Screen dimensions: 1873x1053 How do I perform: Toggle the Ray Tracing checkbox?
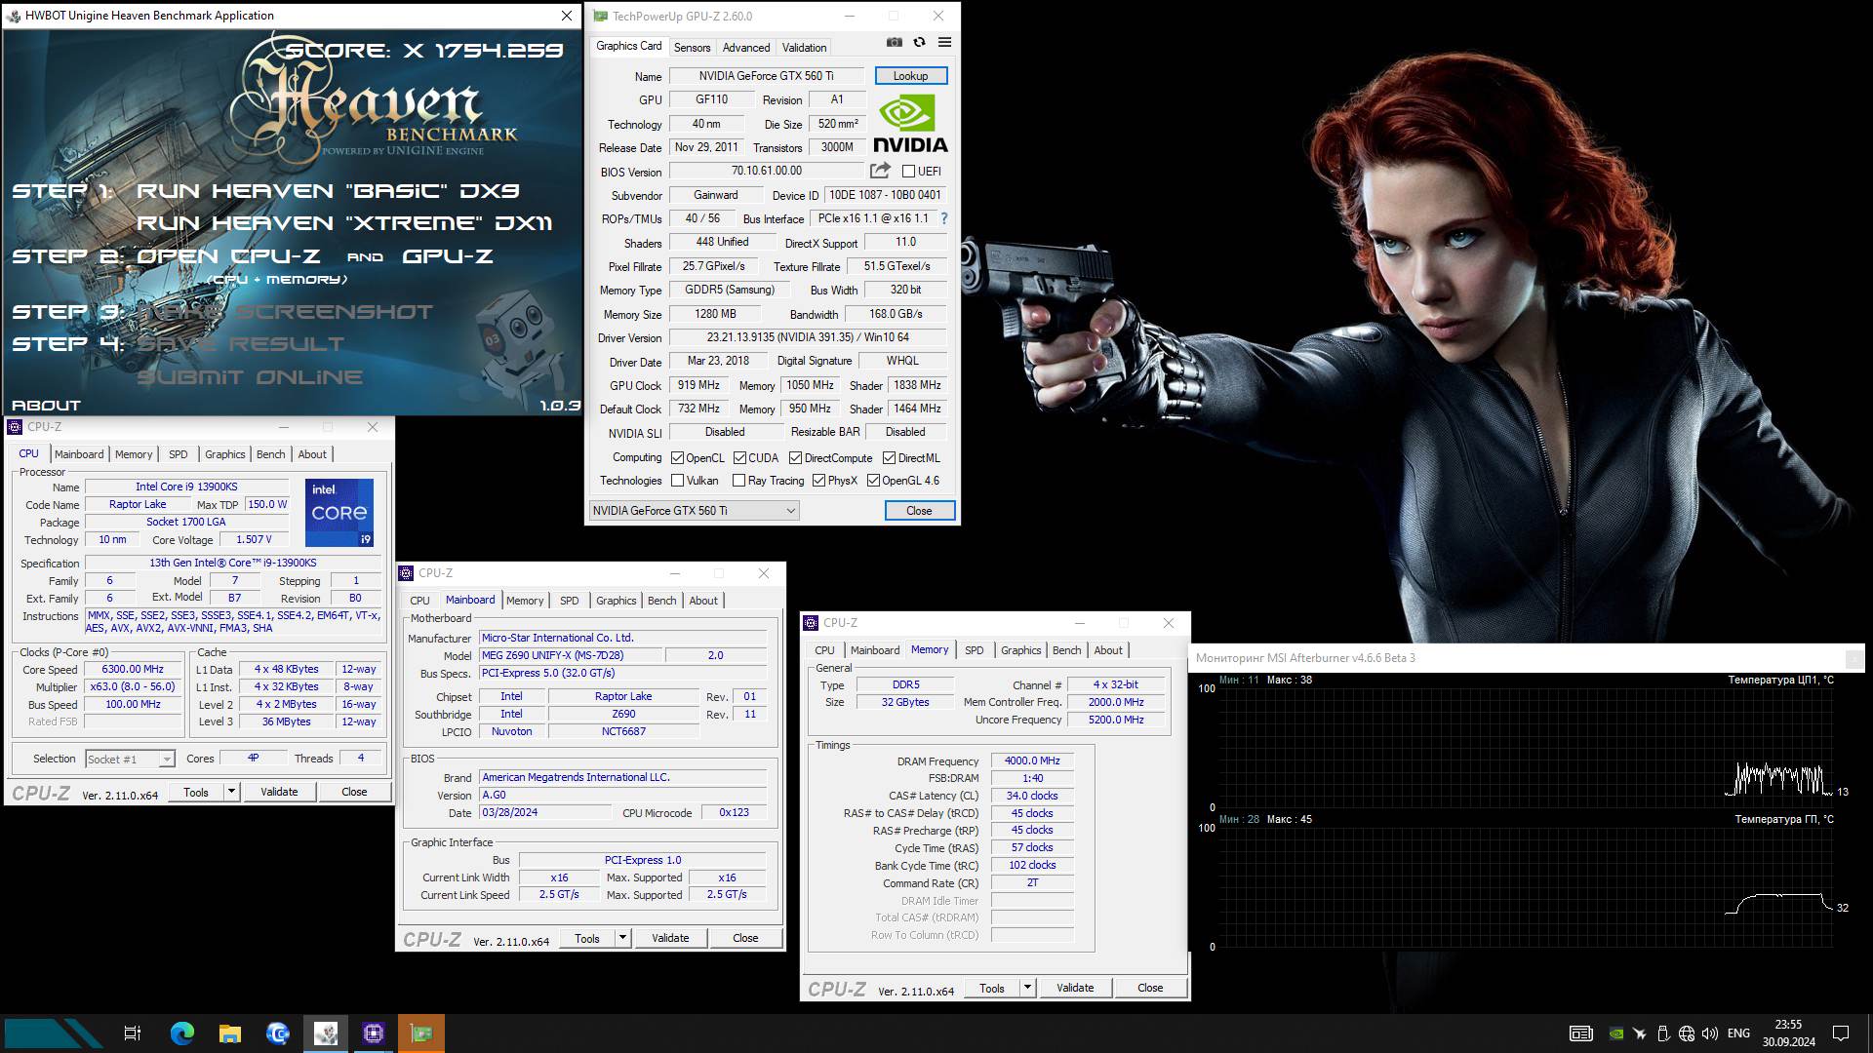[x=738, y=481]
